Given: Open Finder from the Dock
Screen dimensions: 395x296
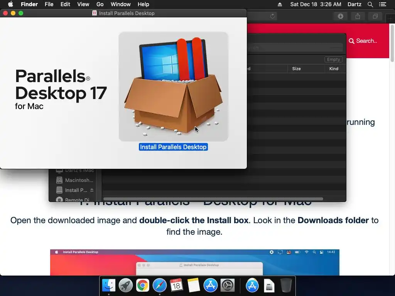Looking at the screenshot, I should 108,286.
